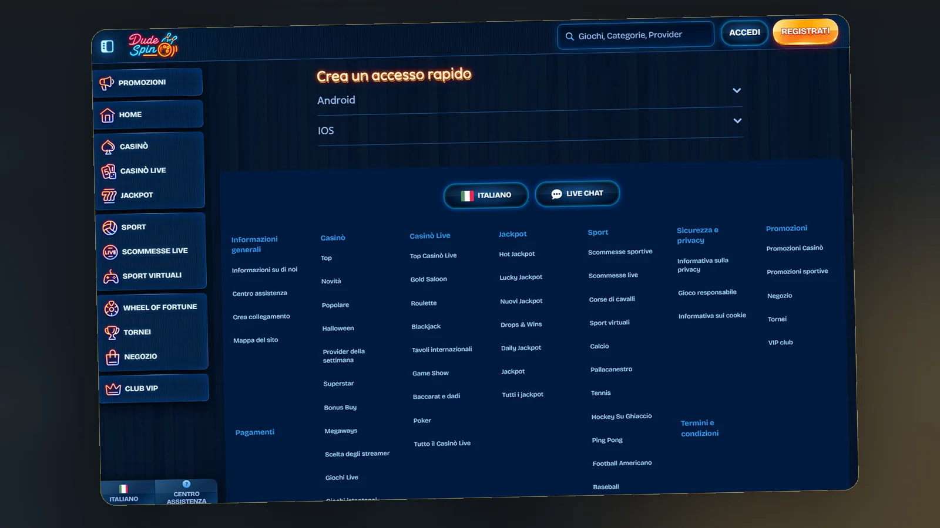Image resolution: width=940 pixels, height=528 pixels.
Task: Expand the IOS section chevron
Action: pyautogui.click(x=737, y=121)
